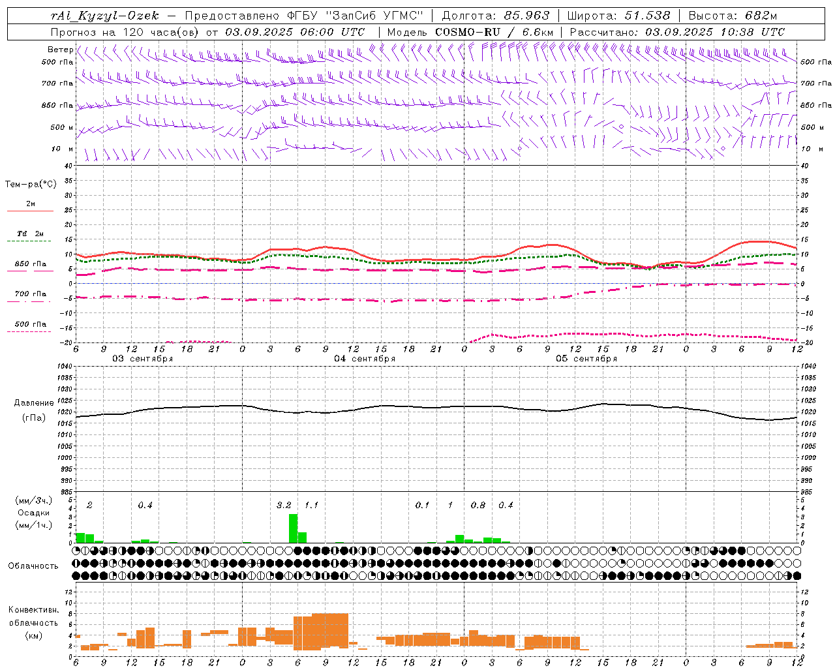Click "Прогноз на 120 часа(ов)" forecast text
Screen dimensions: 835x668
pos(125,32)
